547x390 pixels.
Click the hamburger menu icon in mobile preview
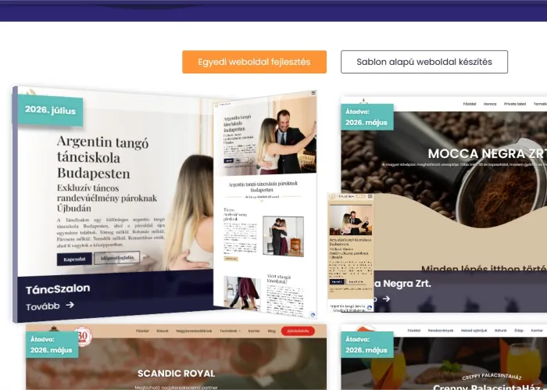click(370, 197)
